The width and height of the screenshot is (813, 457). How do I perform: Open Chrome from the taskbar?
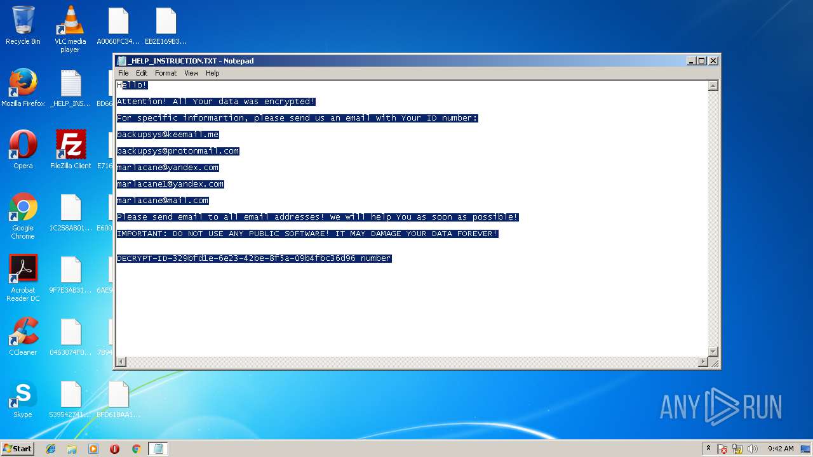pyautogui.click(x=136, y=449)
